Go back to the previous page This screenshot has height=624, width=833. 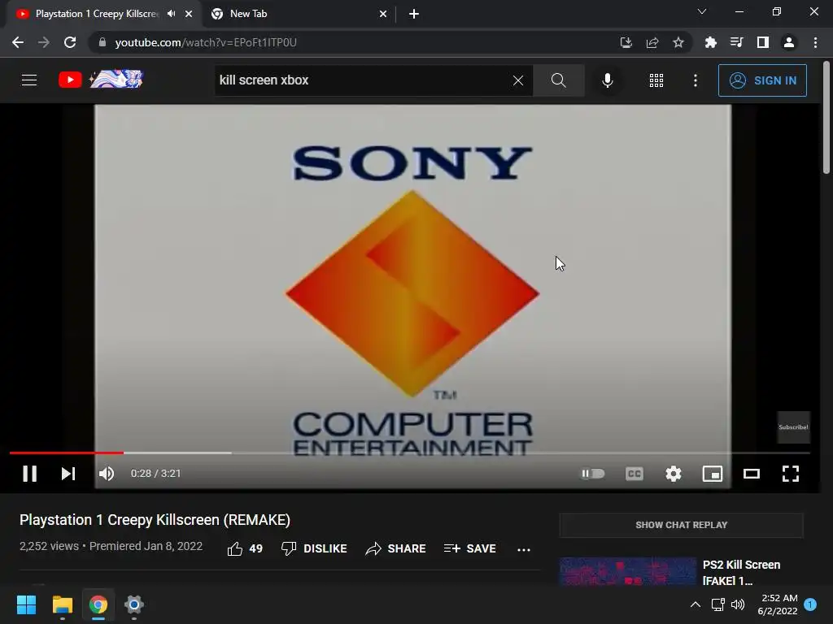(18, 42)
